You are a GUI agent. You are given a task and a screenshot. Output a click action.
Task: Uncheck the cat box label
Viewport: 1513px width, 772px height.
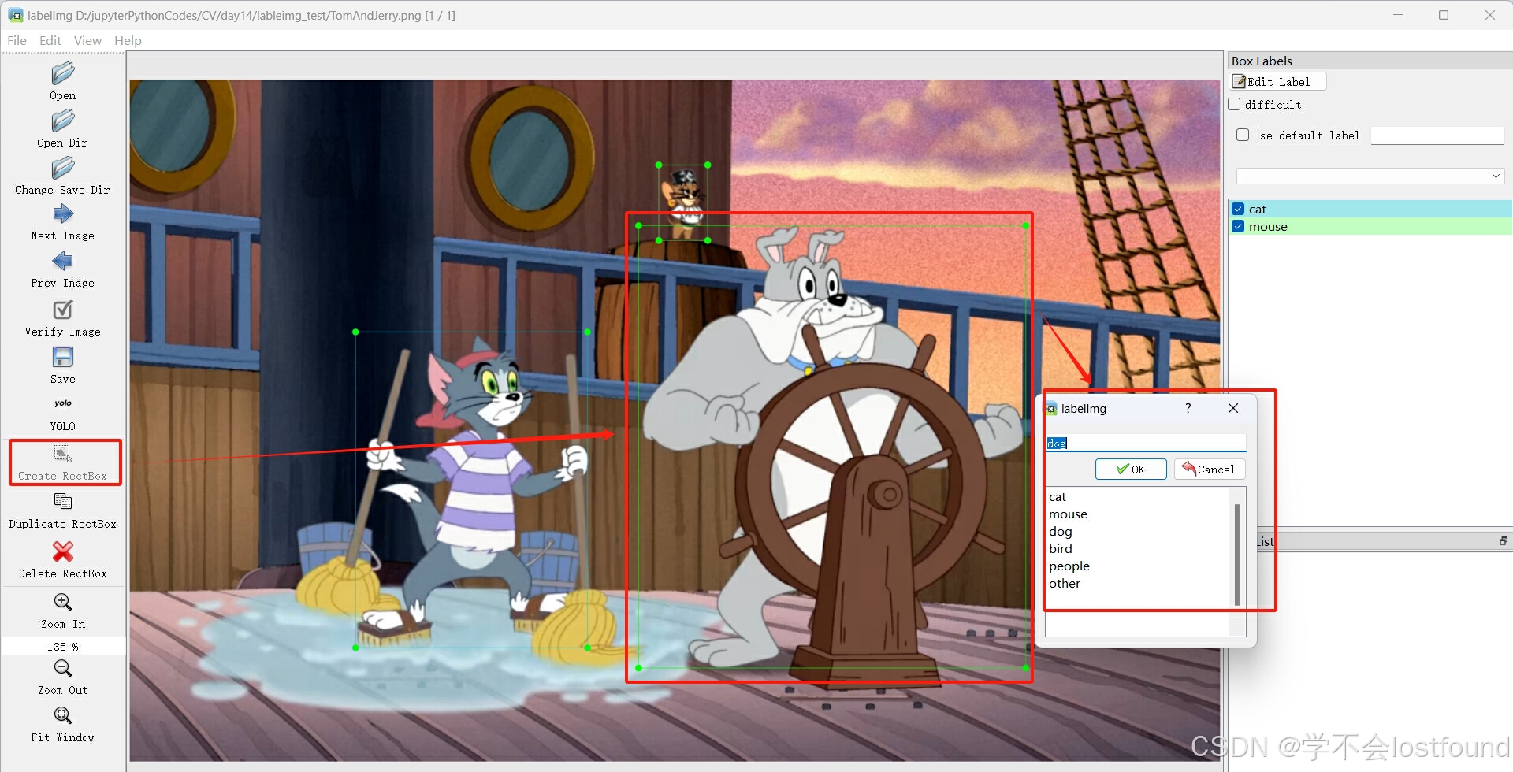click(1238, 209)
